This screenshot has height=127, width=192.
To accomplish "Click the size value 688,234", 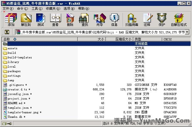I will pos(98,89).
